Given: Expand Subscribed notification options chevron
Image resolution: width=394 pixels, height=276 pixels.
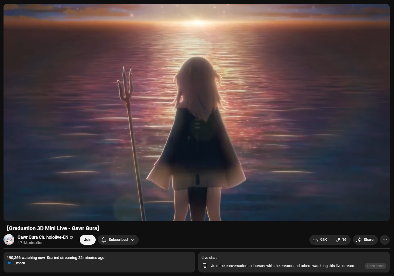Looking at the screenshot, I should (133, 240).
